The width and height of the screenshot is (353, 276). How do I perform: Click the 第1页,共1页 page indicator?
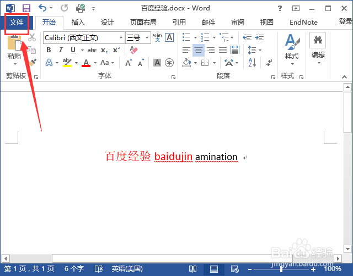click(x=29, y=269)
